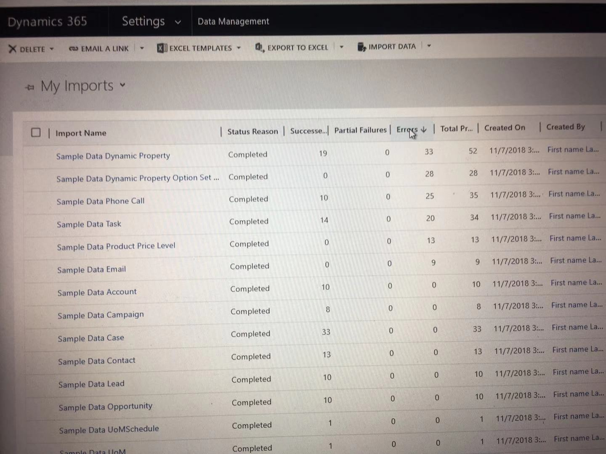Click total value 35 in Phone Call row
606x454 pixels.
pyautogui.click(x=474, y=195)
